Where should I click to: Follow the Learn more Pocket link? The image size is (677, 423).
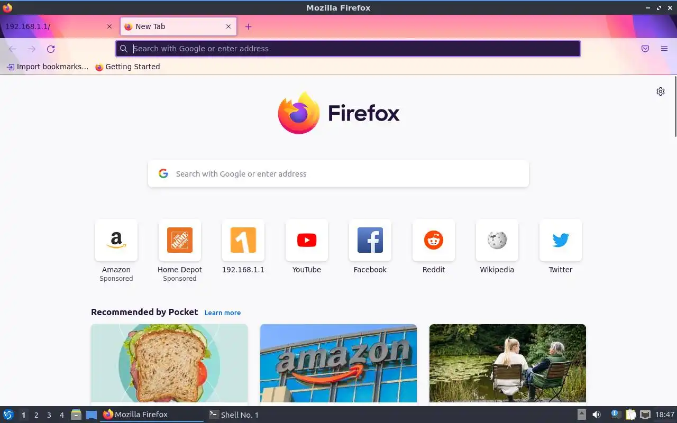(223, 312)
